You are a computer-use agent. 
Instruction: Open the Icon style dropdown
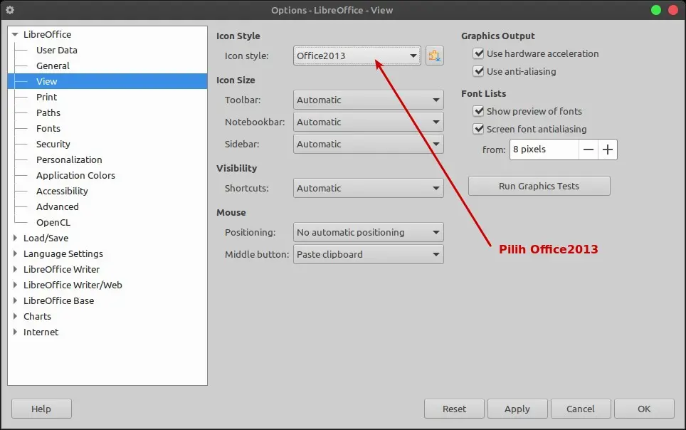coord(357,56)
